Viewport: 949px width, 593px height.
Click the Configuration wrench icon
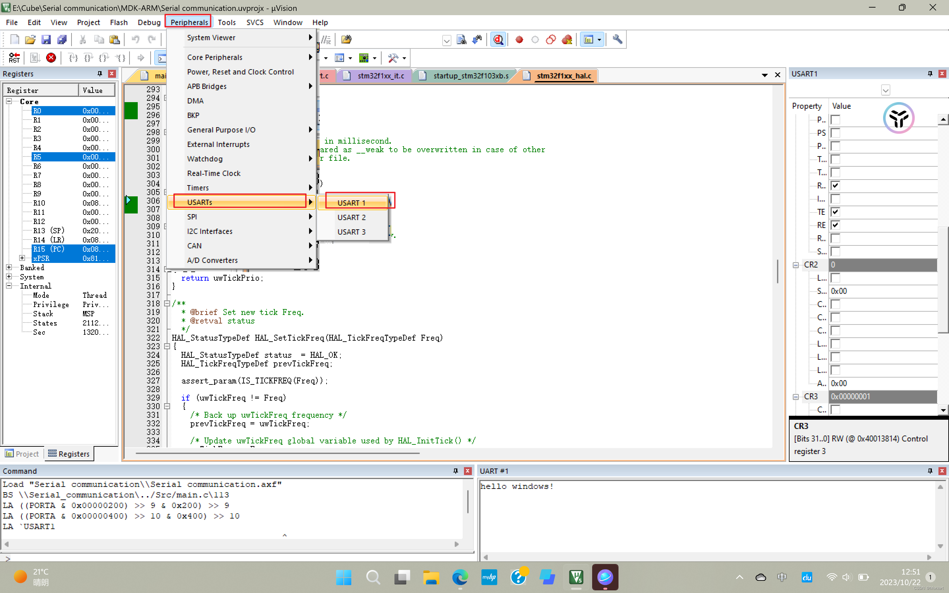pos(617,39)
